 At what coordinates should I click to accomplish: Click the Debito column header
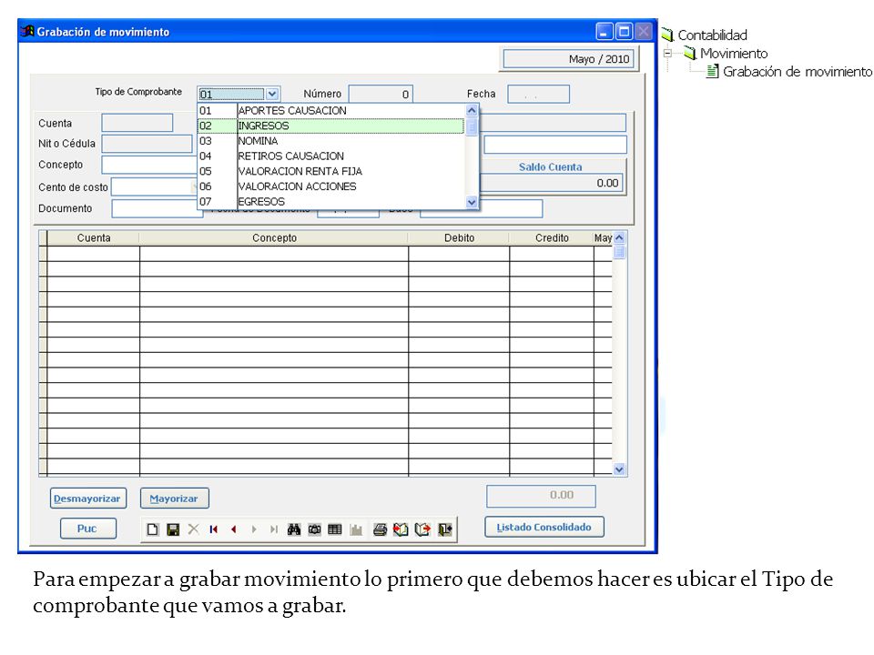(459, 237)
